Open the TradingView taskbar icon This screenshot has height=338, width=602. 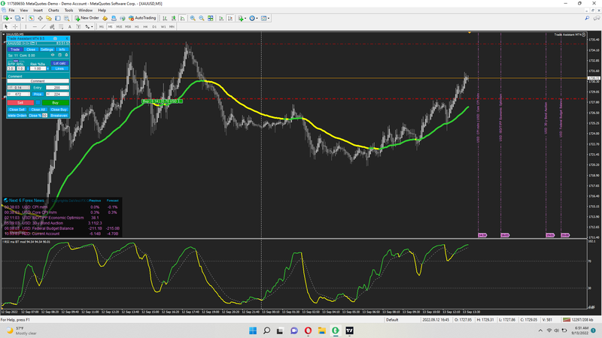(x=350, y=330)
